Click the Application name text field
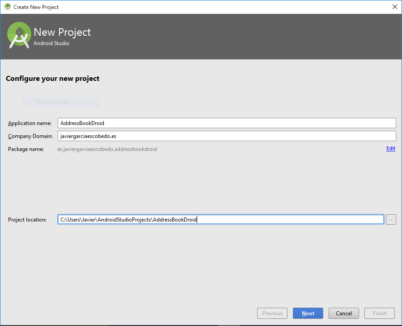This screenshot has height=326, width=402. [227, 123]
